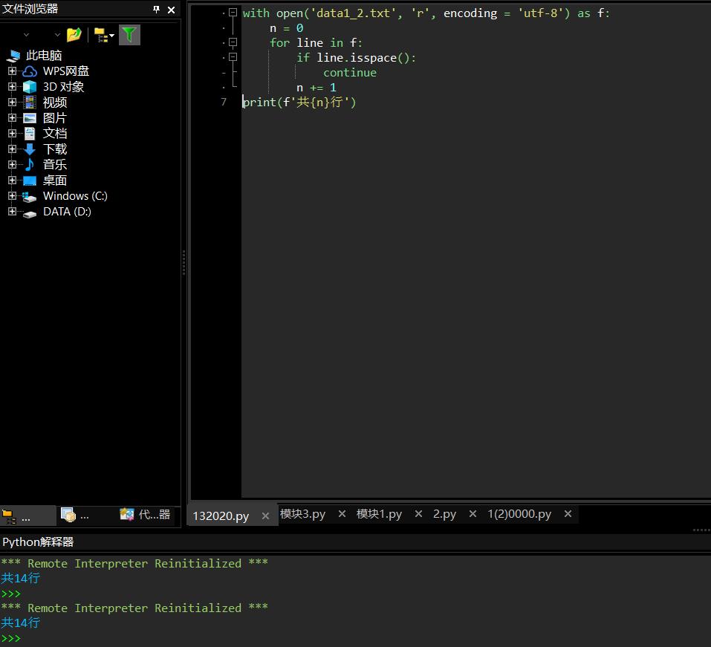Collapse the with open code fold
This screenshot has height=647, width=711.
[233, 13]
